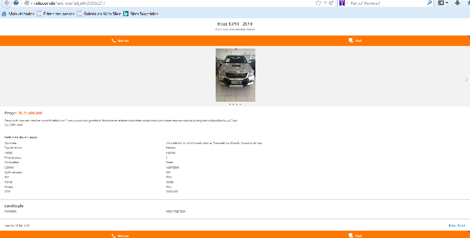Viewport: 470px width, 238px height.
Task: Click the top Chat button
Action: pyautogui.click(x=355, y=41)
